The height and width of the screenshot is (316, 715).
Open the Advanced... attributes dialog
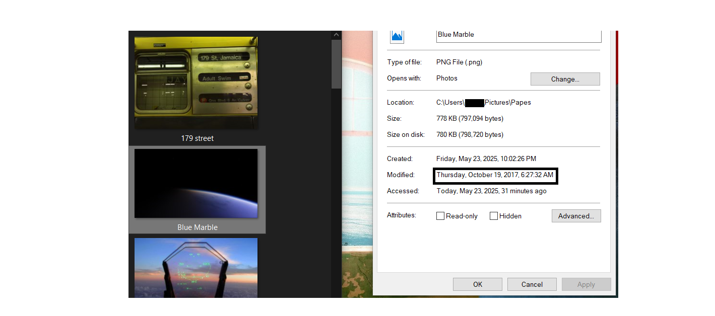point(576,216)
